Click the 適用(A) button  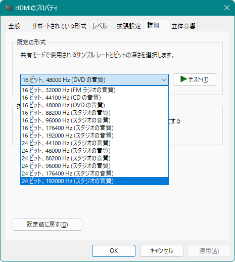coord(209,251)
